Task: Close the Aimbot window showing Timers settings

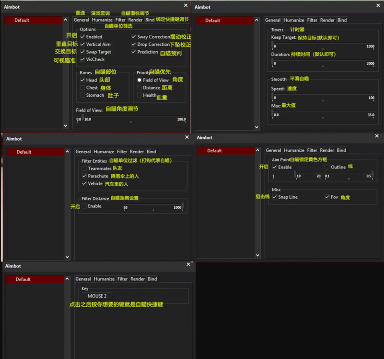Action: click(376, 6)
